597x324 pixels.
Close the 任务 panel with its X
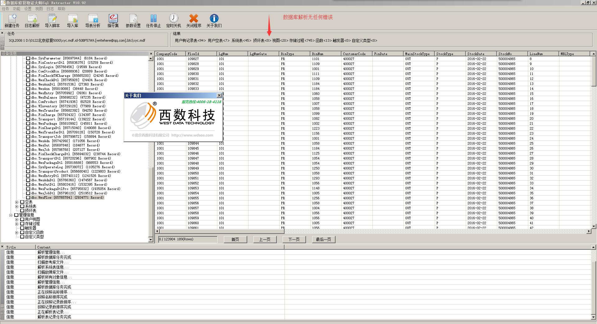click(2, 33)
